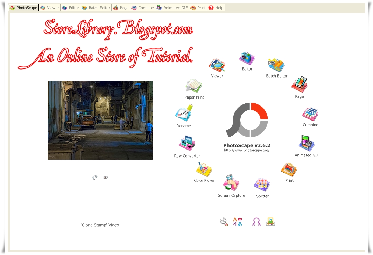Launch the Raw Converter icon
373x255 pixels.
[187, 143]
